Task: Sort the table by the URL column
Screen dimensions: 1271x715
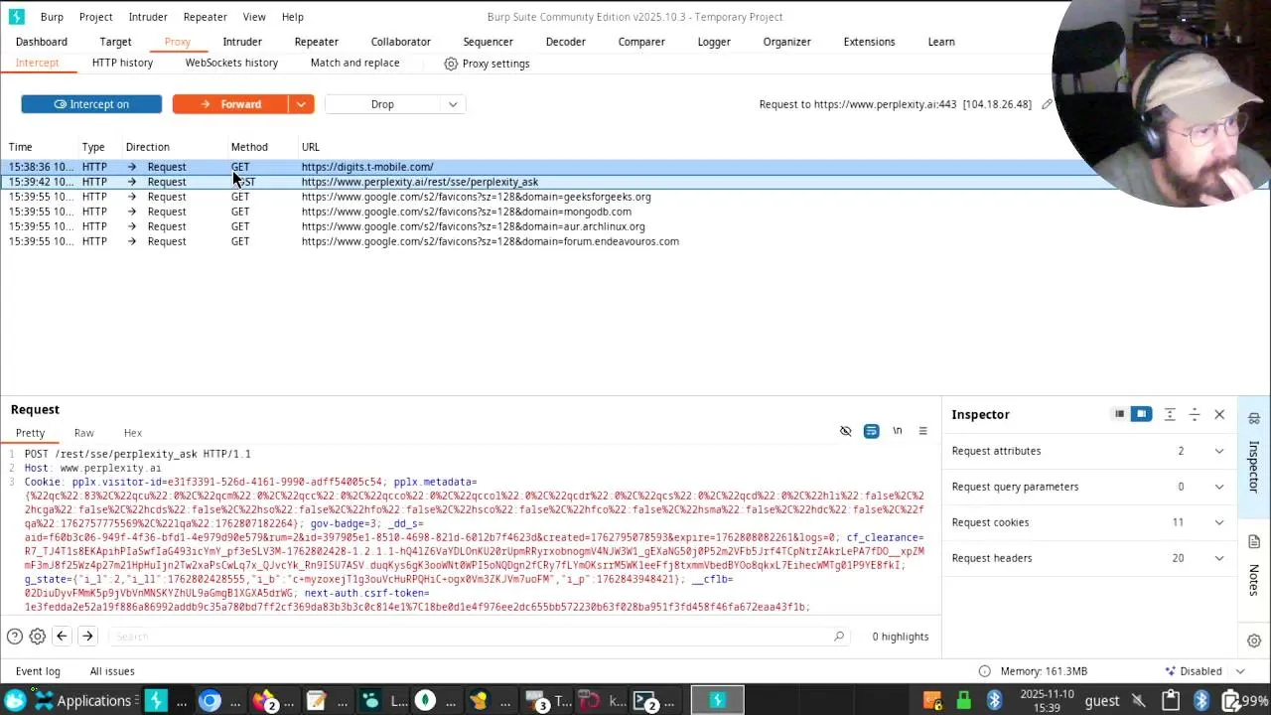Action: [x=310, y=147]
